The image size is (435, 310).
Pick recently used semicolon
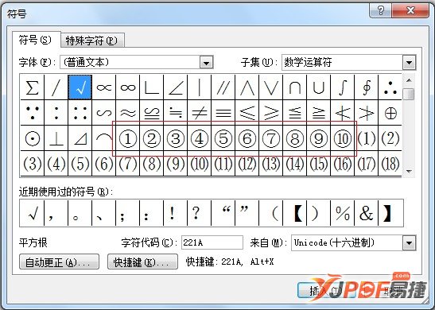127,213
